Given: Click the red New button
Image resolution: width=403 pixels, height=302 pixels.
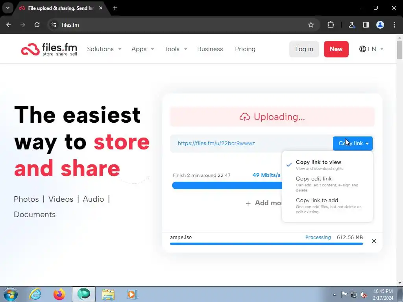Looking at the screenshot, I should 336,49.
